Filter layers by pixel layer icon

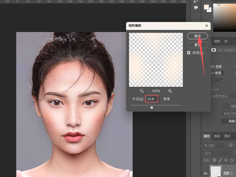(x=231, y=145)
